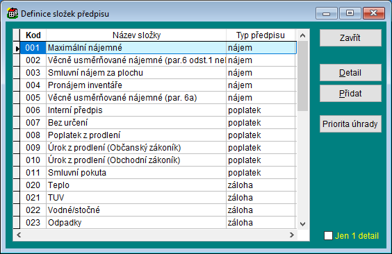
Task: Select Pronájem inventáře row
Action: (158, 85)
